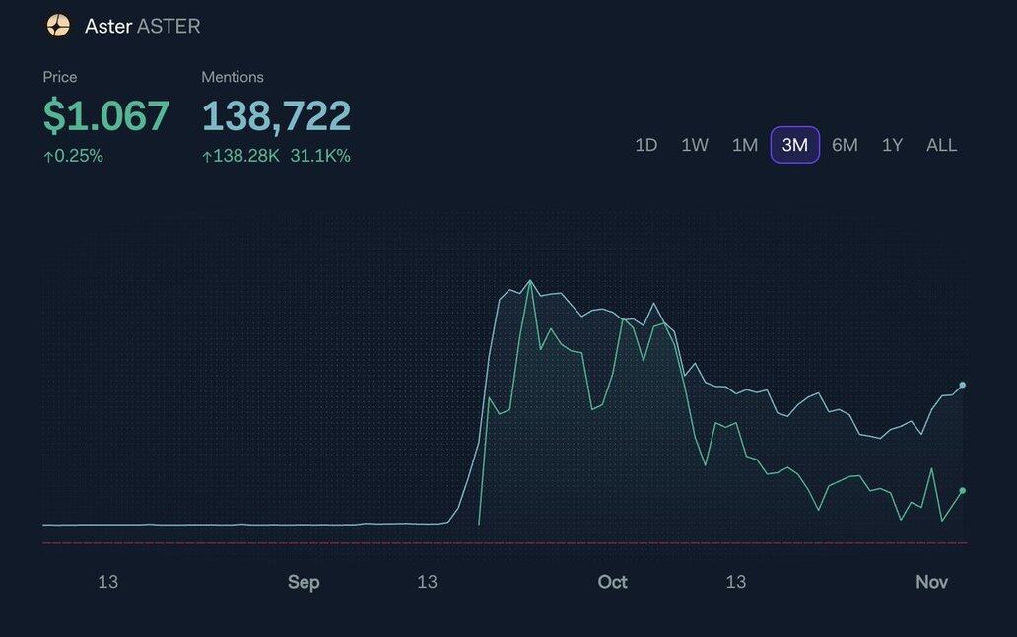Select the ALL time range
1017x637 pixels.
click(x=941, y=145)
